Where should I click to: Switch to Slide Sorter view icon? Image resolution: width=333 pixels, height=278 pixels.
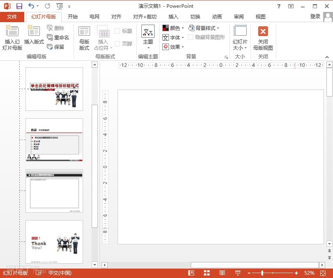[207, 273]
